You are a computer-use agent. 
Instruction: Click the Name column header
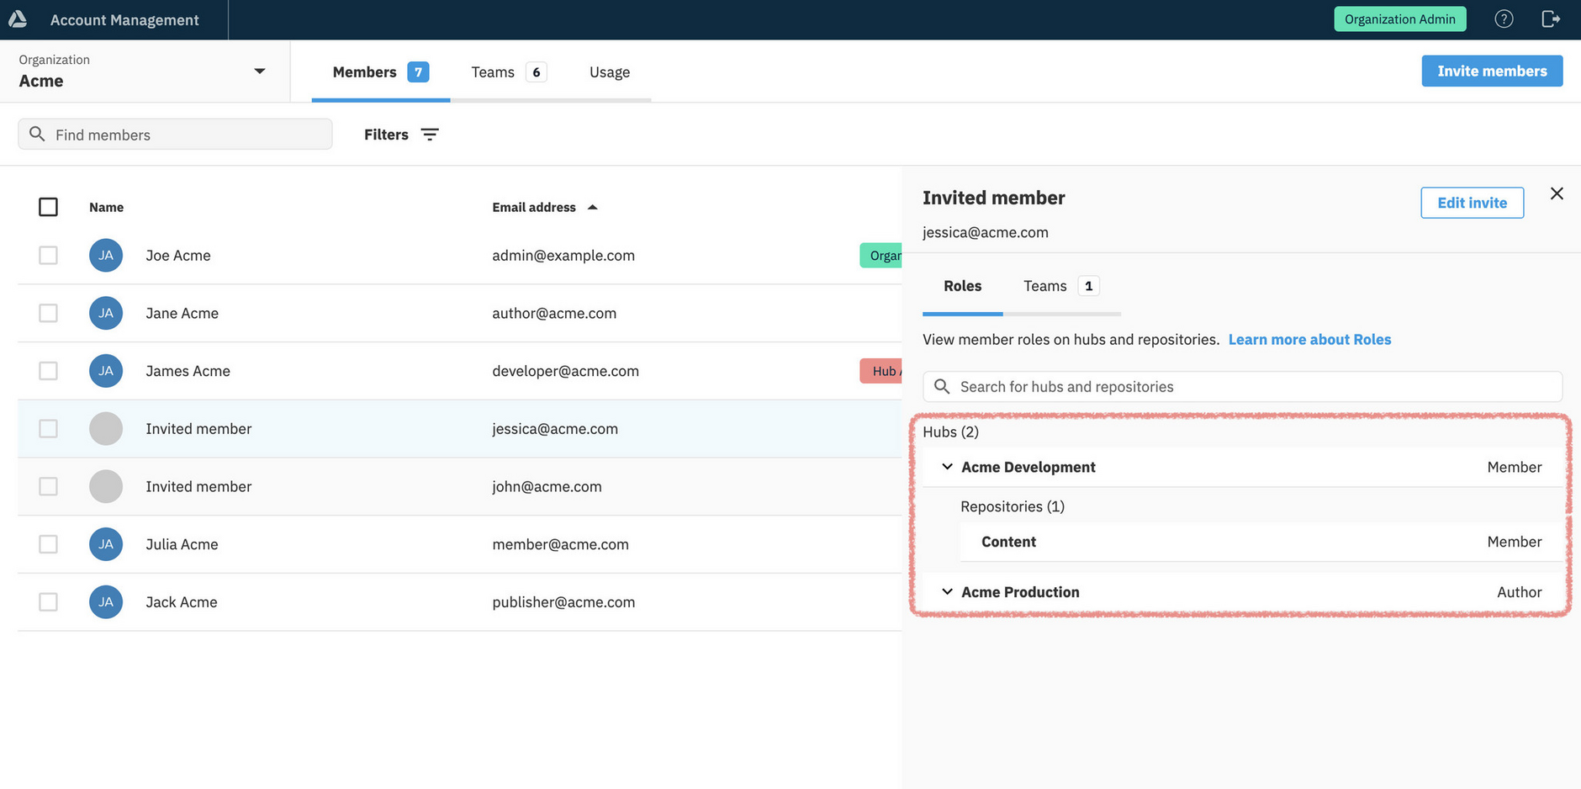(106, 207)
